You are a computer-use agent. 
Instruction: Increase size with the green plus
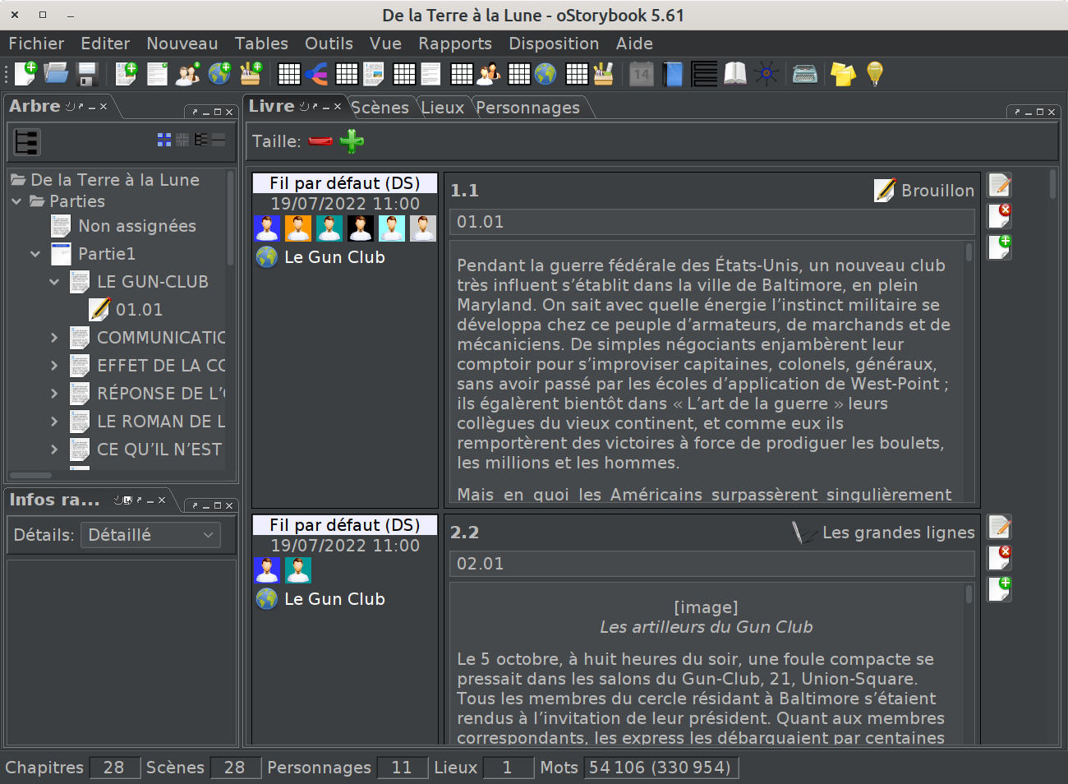(352, 141)
